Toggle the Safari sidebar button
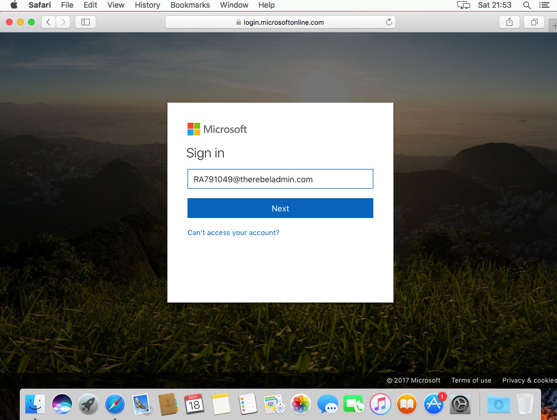This screenshot has height=420, width=557. (x=85, y=22)
